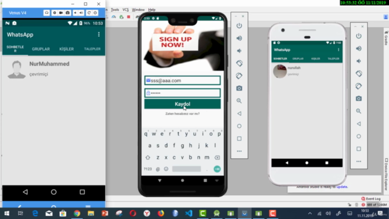Lower volume in Venus V4 toolbar
The height and width of the screenshot is (219, 389).
pos(75,13)
